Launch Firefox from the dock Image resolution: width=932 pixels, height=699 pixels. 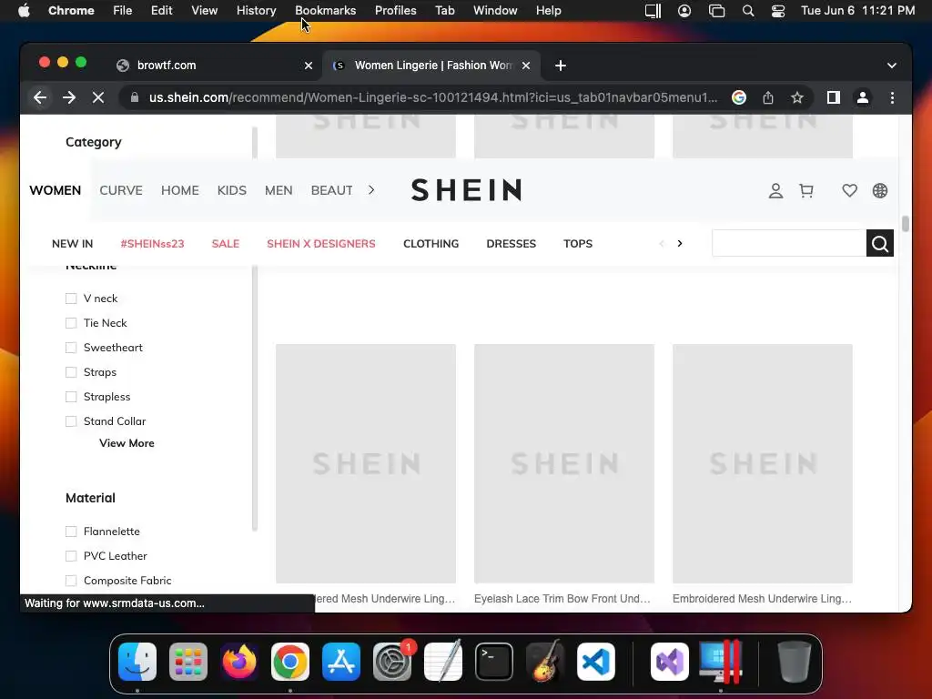click(239, 662)
